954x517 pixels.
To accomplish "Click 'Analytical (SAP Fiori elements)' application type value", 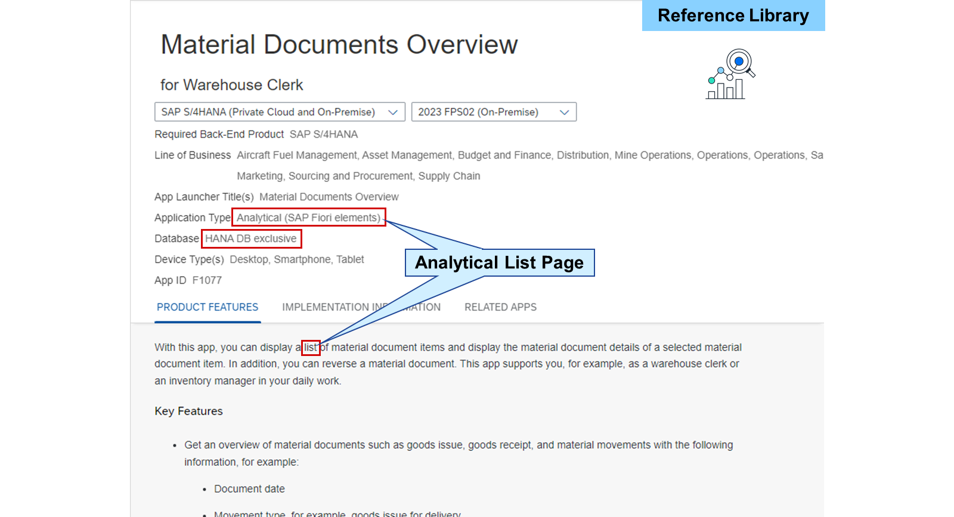I will (308, 218).
